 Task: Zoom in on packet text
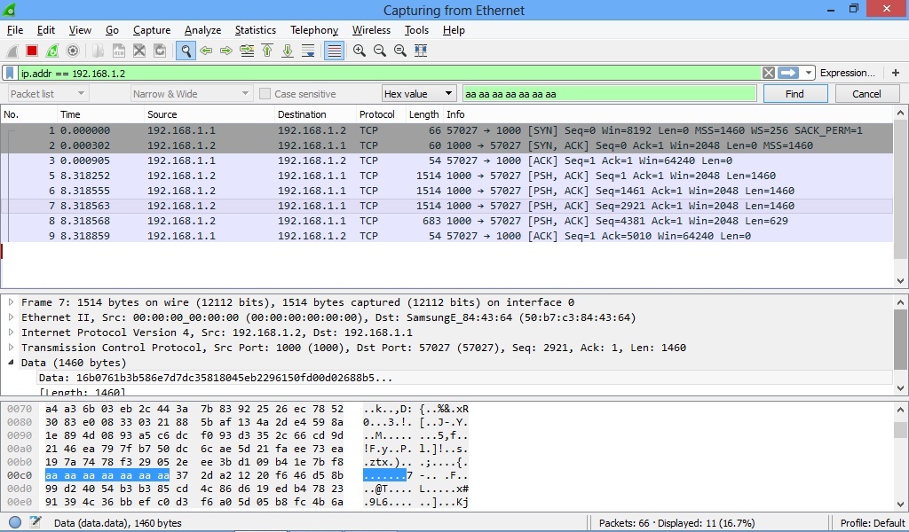click(360, 51)
